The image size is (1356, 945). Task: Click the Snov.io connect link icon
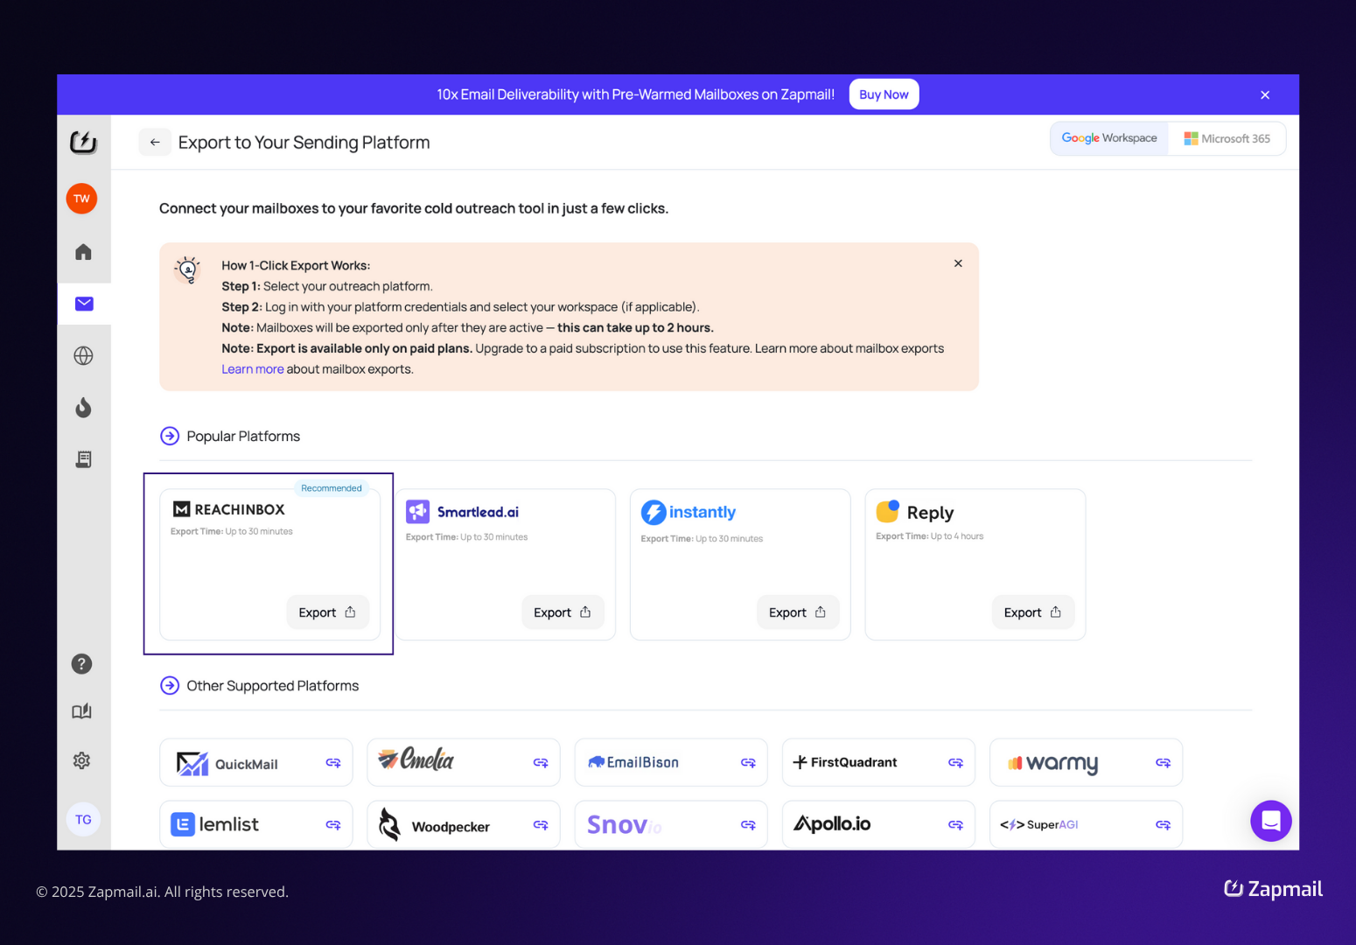(748, 825)
